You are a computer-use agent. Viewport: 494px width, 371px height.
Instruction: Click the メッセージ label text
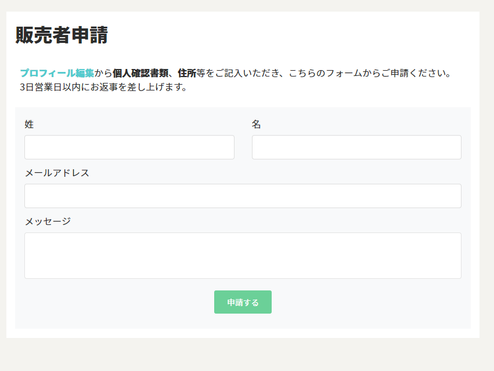[x=48, y=221]
